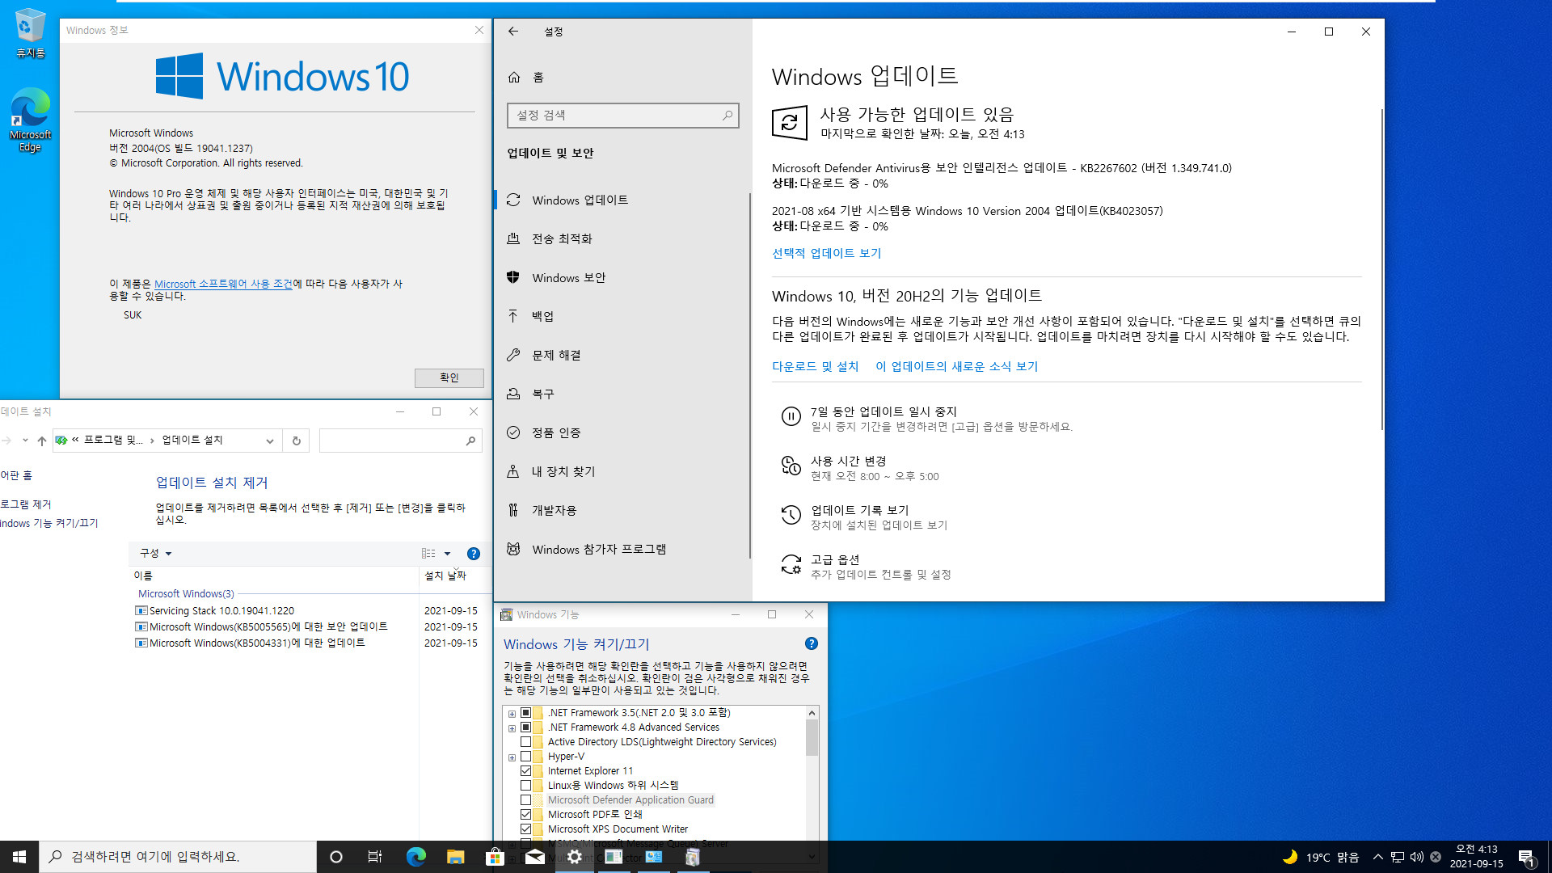Open 문제 해결 settings page
This screenshot has height=873, width=1552.
[x=622, y=356]
